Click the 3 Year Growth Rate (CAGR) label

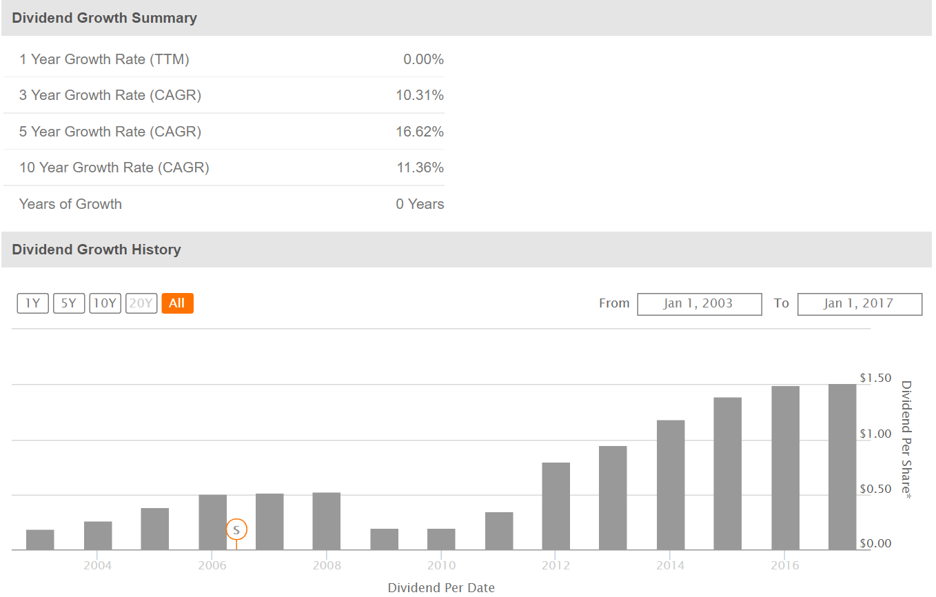click(x=110, y=95)
